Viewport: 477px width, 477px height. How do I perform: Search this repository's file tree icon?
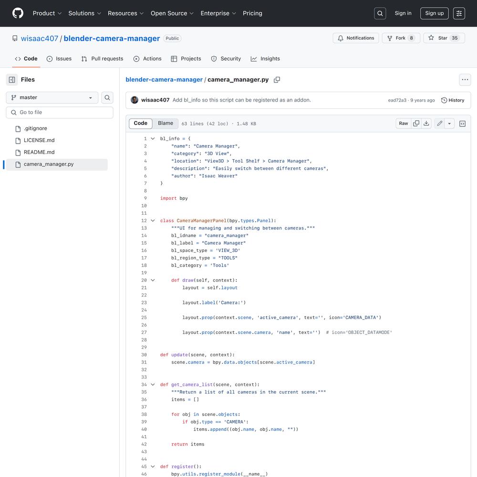(107, 98)
